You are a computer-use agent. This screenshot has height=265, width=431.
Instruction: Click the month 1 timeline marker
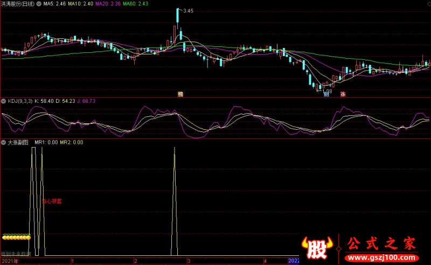(x=73, y=261)
